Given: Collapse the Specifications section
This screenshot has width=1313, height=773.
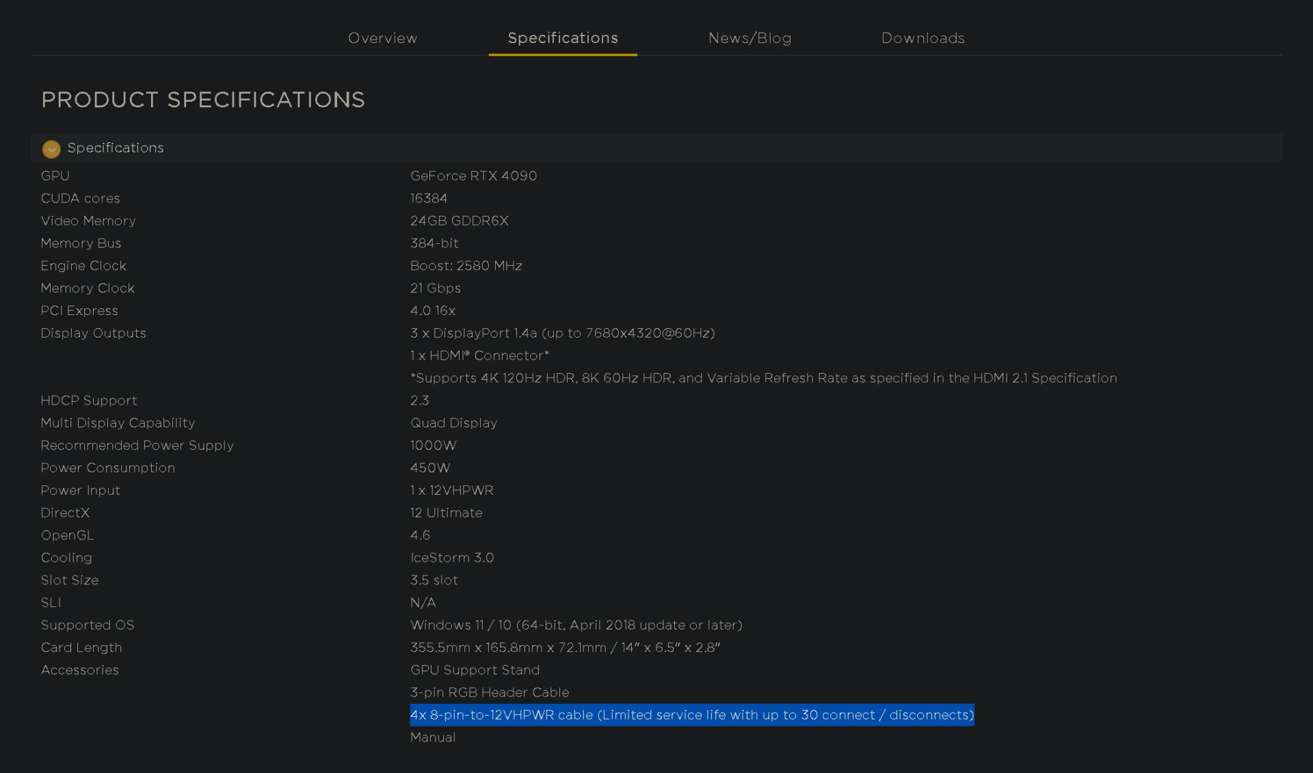Looking at the screenshot, I should (116, 148).
